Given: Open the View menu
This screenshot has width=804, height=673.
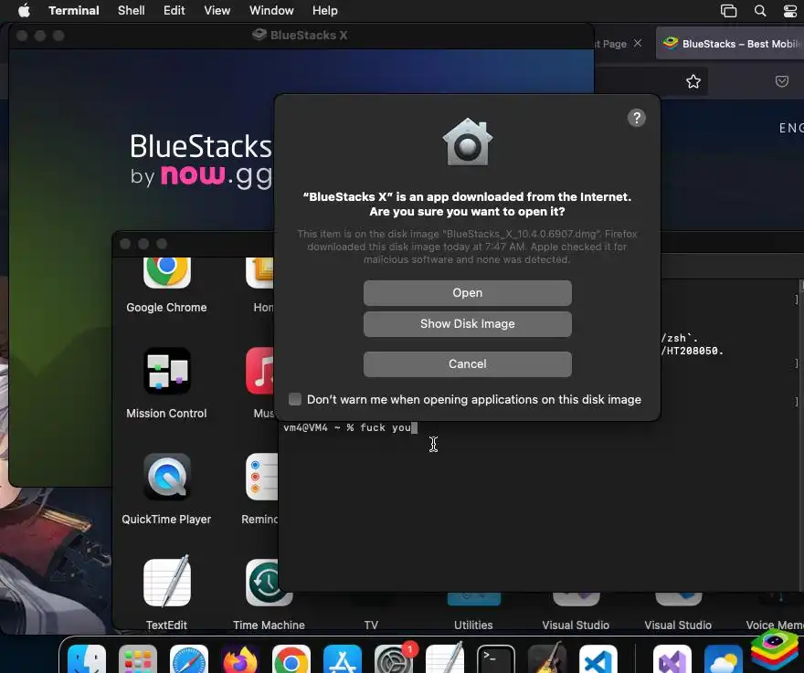Looking at the screenshot, I should (217, 10).
